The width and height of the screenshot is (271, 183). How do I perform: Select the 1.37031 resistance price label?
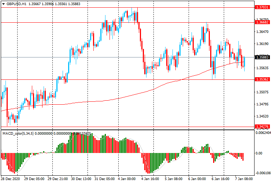tap(262, 7)
